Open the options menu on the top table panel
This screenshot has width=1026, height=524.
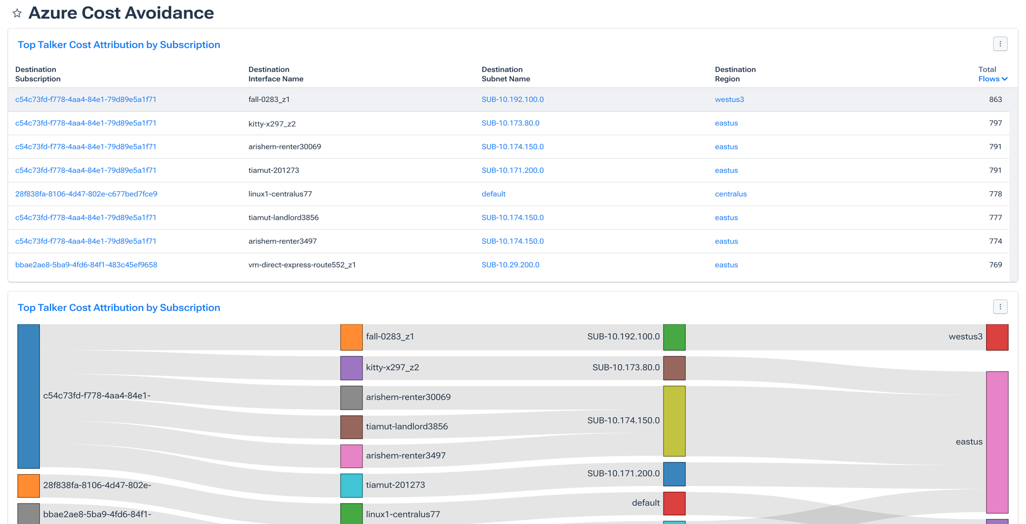[x=1000, y=44]
